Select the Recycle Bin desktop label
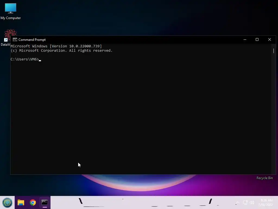278x209 pixels. (x=264, y=178)
